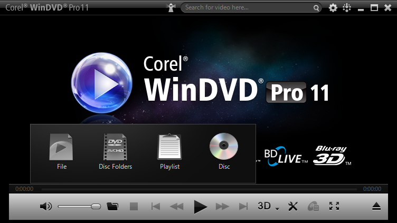Screen dimensions: 397x223
Task: Click the elapsed time 0:00:00 display
Action: (24, 189)
